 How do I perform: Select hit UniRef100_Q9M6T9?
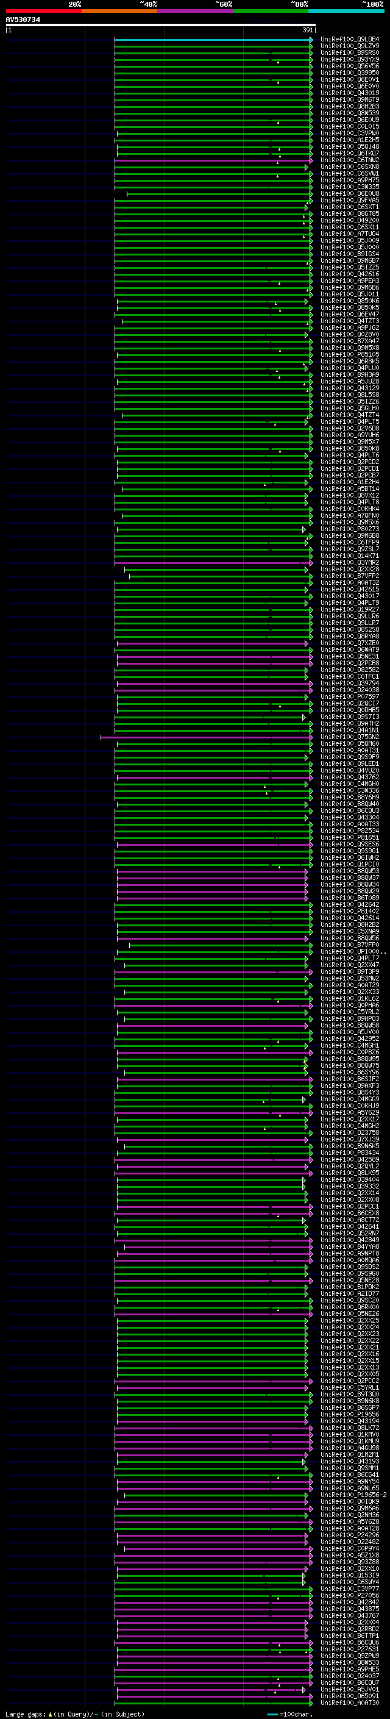tap(350, 99)
